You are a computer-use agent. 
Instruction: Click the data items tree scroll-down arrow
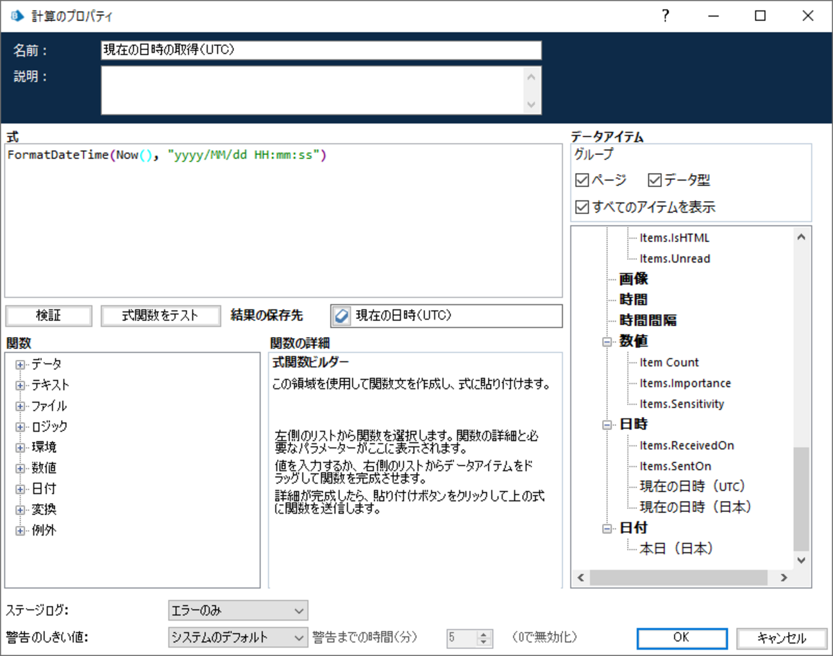pyautogui.click(x=801, y=559)
